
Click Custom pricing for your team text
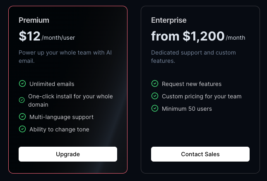pos(202,96)
